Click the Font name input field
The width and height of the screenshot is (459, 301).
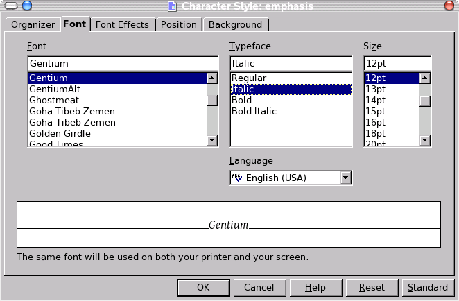tap(123, 63)
